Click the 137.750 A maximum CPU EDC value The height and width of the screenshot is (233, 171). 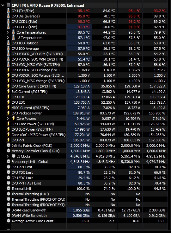(132, 102)
